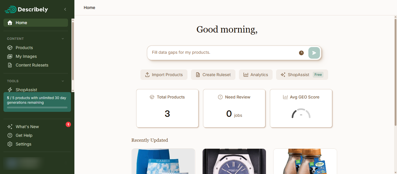Screen dimensions: 397x174
Task: Open the Analytics shortcut
Action: coord(256,75)
